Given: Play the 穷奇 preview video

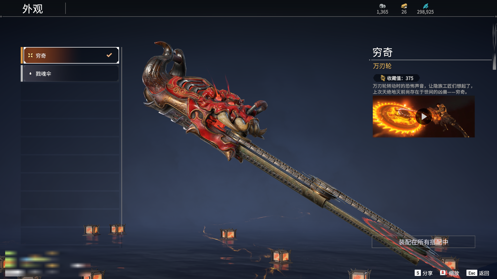Looking at the screenshot, I should click(x=424, y=117).
